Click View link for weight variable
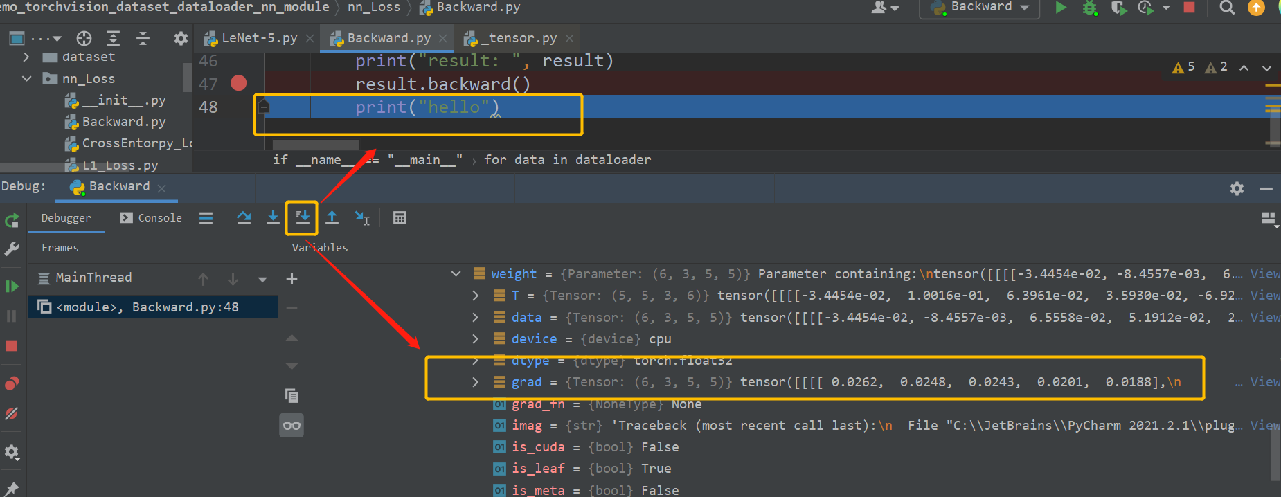This screenshot has width=1281, height=497. click(1264, 273)
